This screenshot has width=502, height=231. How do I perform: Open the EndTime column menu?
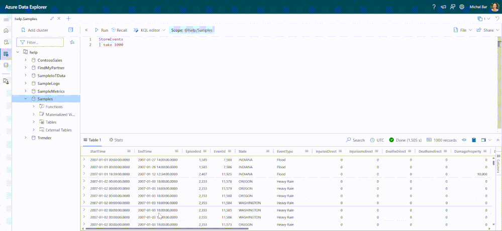point(176,151)
